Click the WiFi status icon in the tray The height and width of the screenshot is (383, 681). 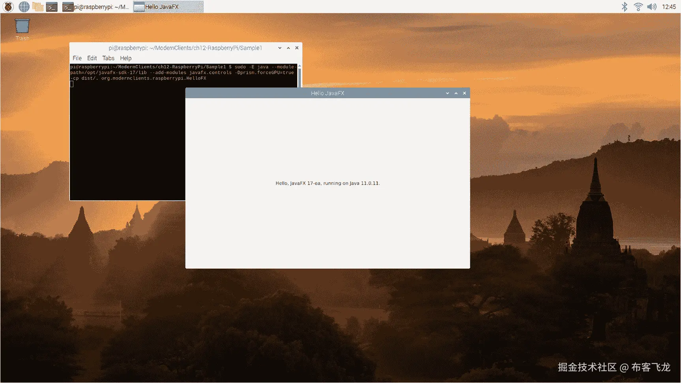click(x=638, y=6)
